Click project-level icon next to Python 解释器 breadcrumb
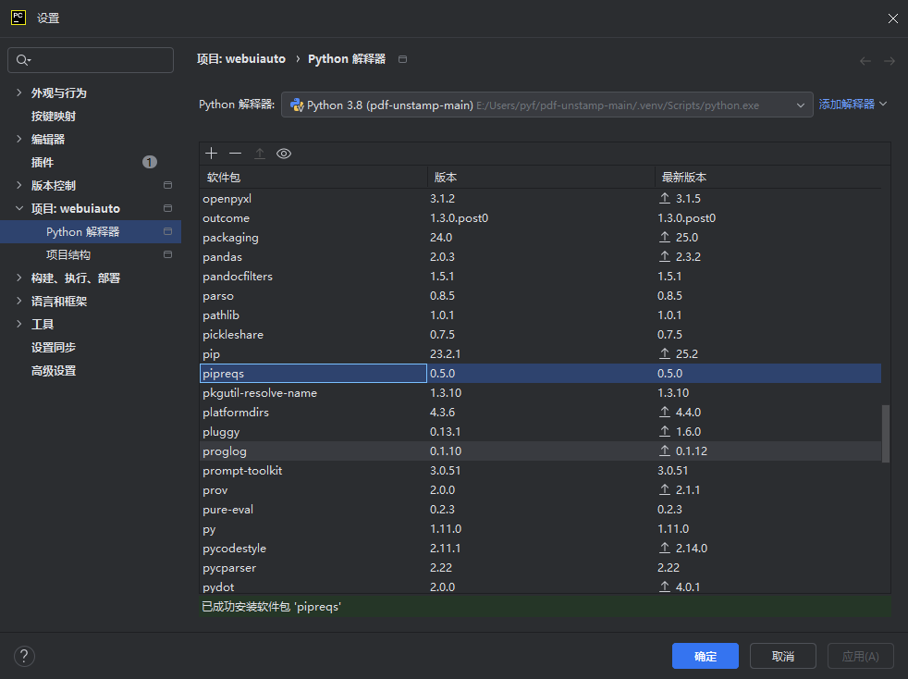This screenshot has height=679, width=908. point(402,59)
